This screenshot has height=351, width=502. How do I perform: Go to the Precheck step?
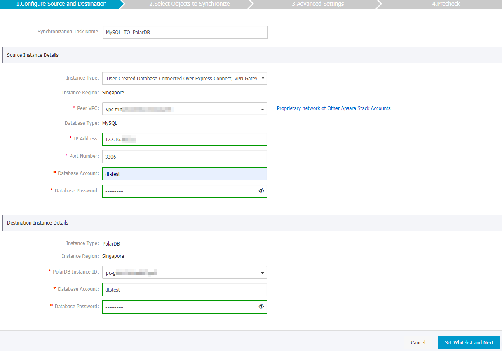pos(446,4)
